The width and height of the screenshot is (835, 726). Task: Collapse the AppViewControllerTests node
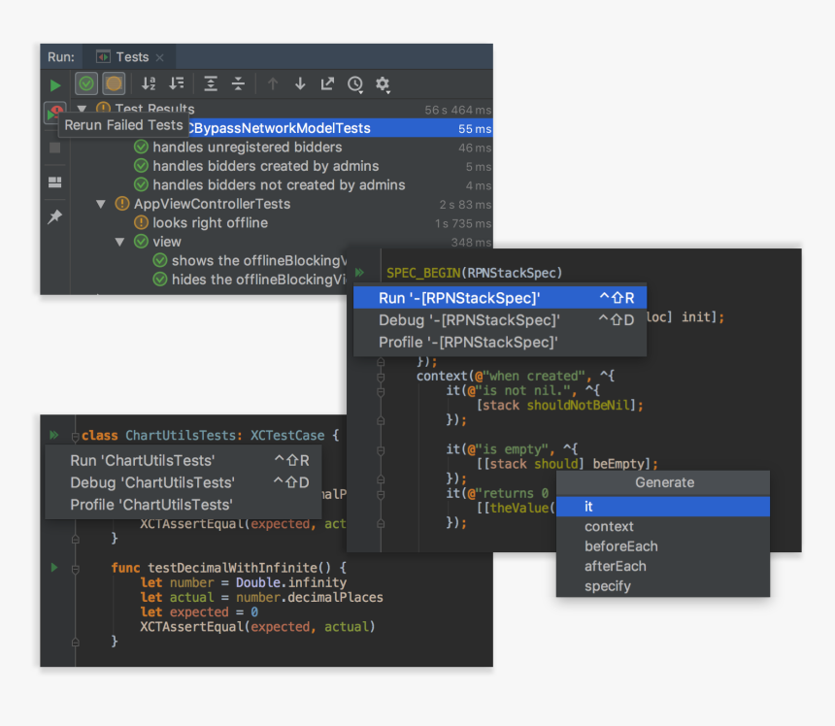101,204
